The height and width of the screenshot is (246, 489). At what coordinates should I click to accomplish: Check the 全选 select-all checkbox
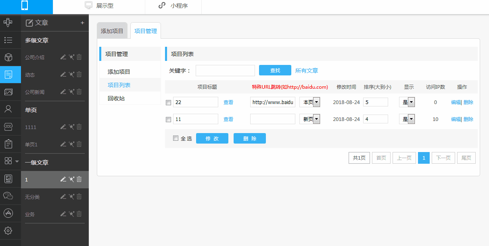pos(176,138)
